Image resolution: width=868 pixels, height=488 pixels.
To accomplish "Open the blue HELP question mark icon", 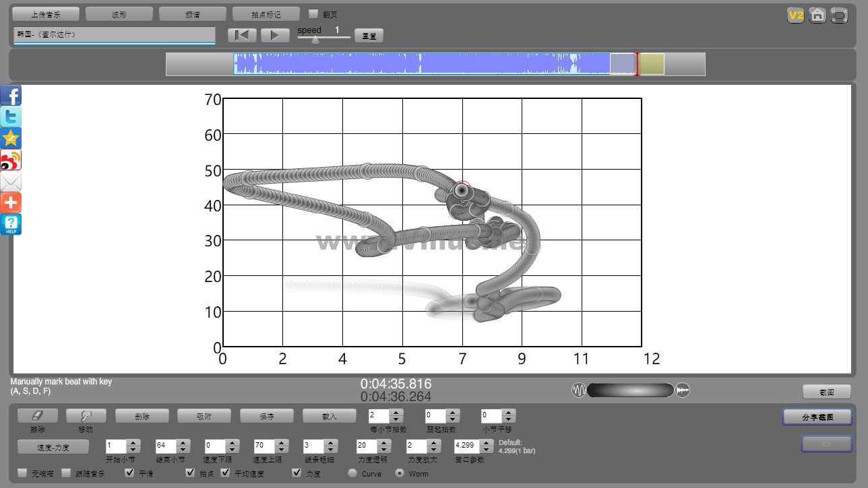I will [x=11, y=225].
